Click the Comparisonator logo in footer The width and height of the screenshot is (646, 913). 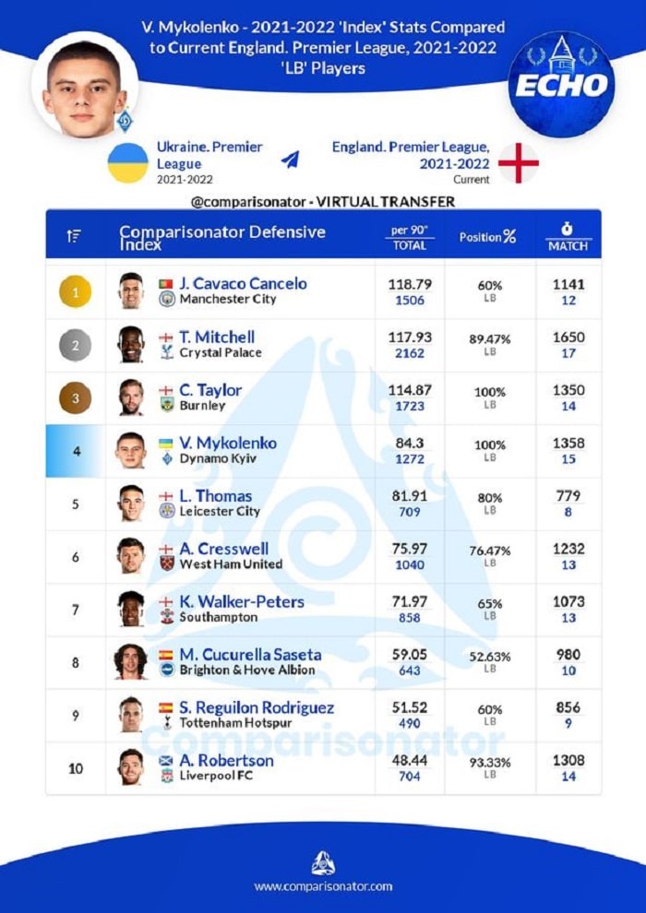(323, 861)
